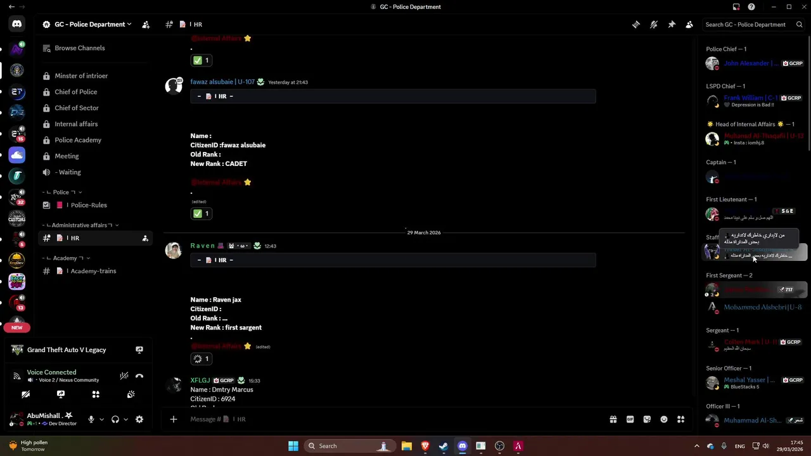Open the sticker picker
Image resolution: width=811 pixels, height=456 pixels.
[x=647, y=419]
